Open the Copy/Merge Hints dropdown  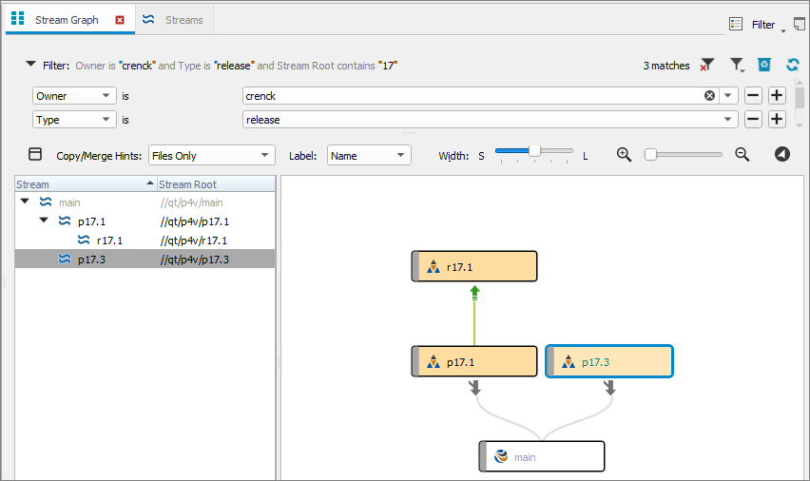pos(211,155)
